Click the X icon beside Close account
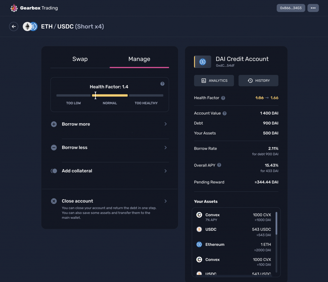Viewport: 328px width, 282px height. tap(54, 201)
